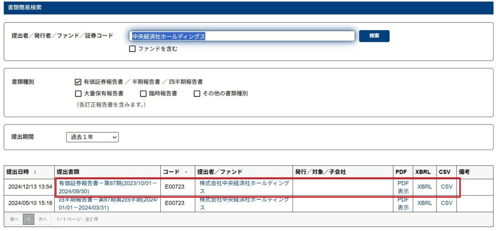Open the コード column sort arrow
496x231 pixels.
tap(186, 172)
